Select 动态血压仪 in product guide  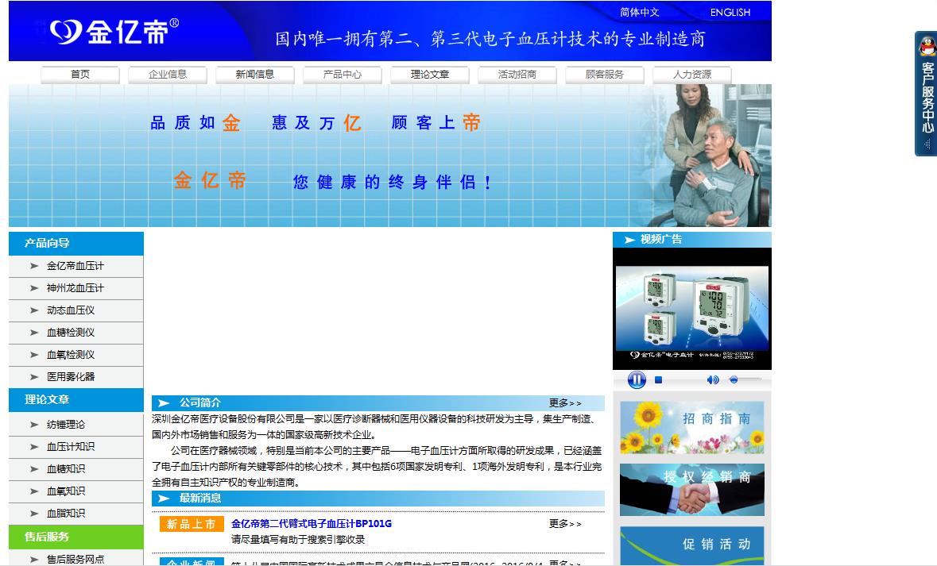pyautogui.click(x=71, y=310)
